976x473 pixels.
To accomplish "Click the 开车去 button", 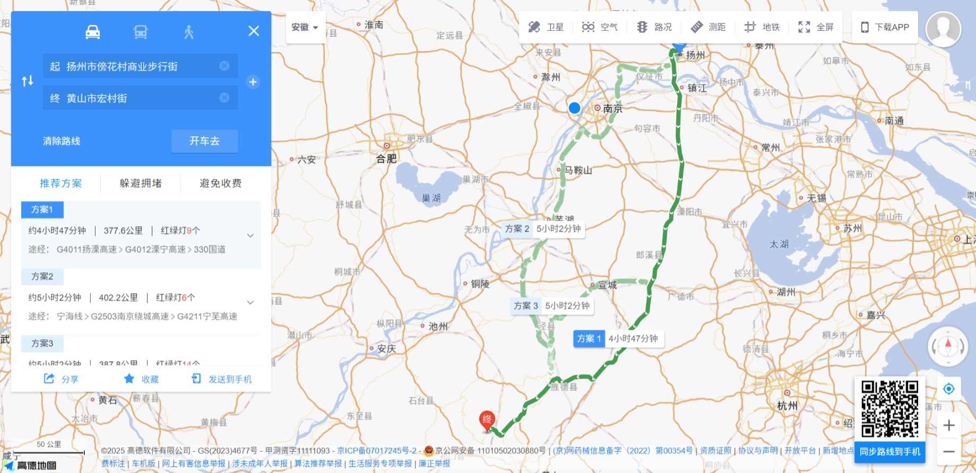I will pyautogui.click(x=204, y=141).
